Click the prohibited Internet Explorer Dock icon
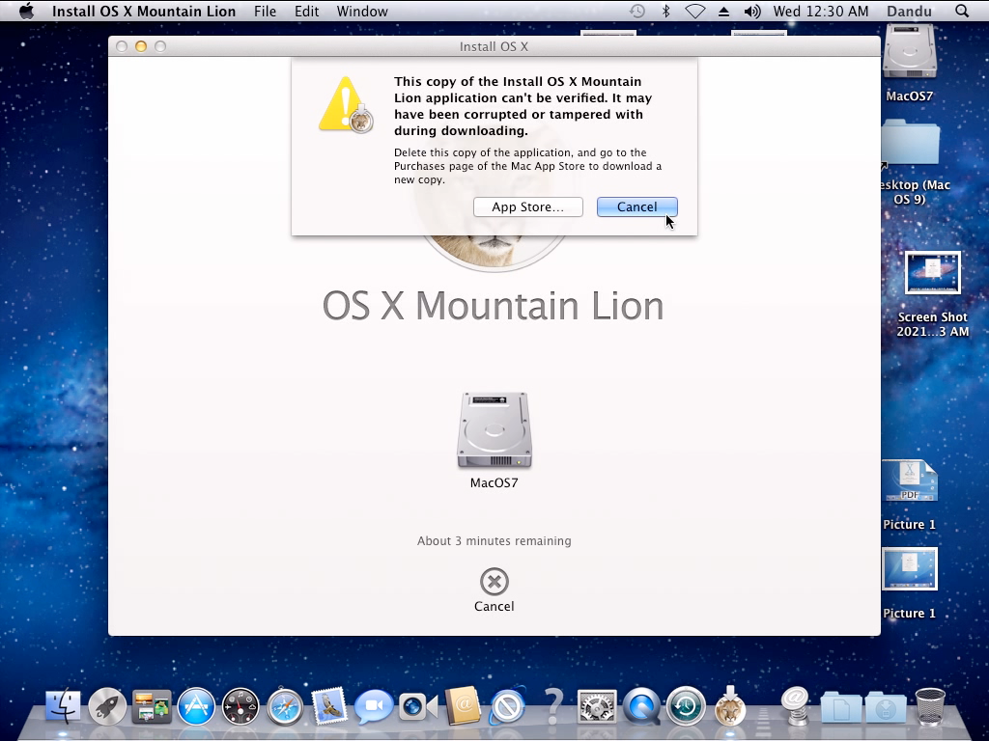This screenshot has width=989, height=741. coord(508,705)
